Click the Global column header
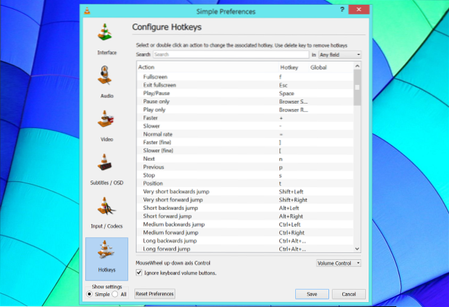Viewport: 449px width, 307px height. coord(319,67)
